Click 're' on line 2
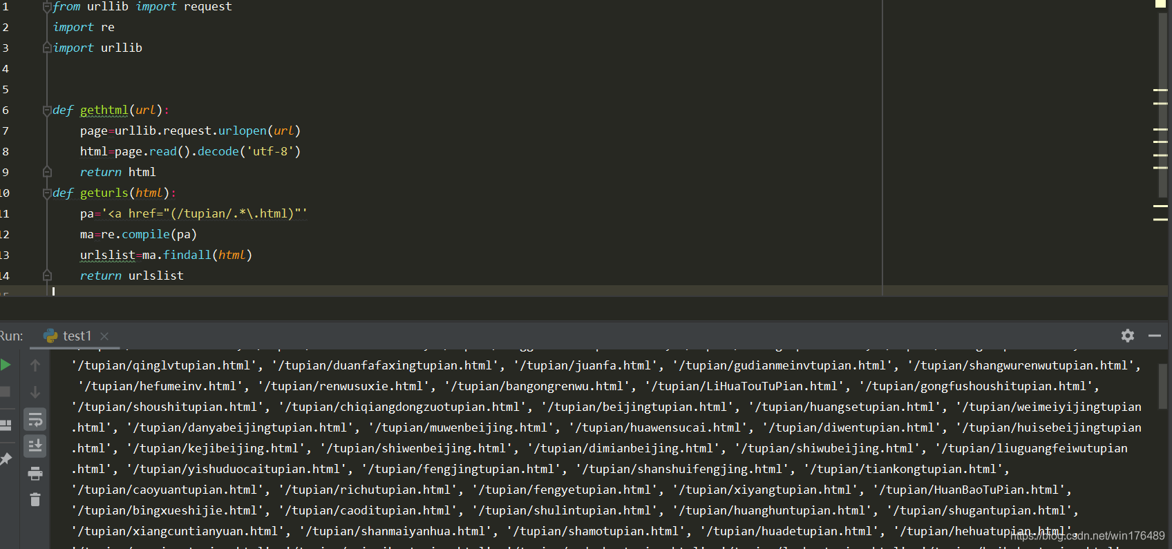Viewport: 1172px width, 549px height. point(108,27)
